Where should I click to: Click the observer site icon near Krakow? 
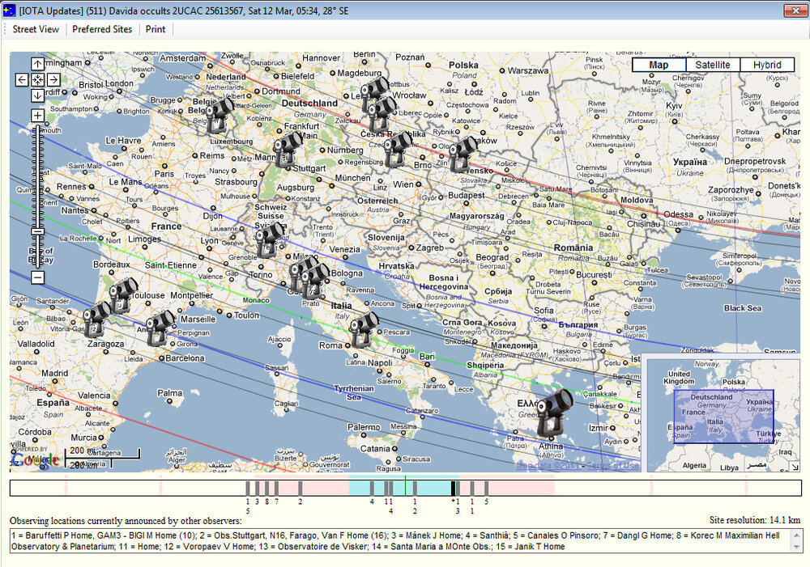pyautogui.click(x=463, y=150)
